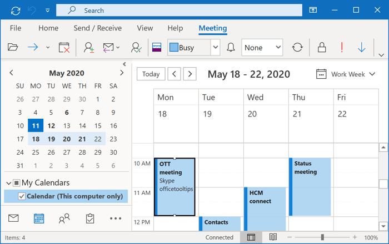This screenshot has width=389, height=244.
Task: Select May 6 in mini calendar
Action: [x=67, y=113]
